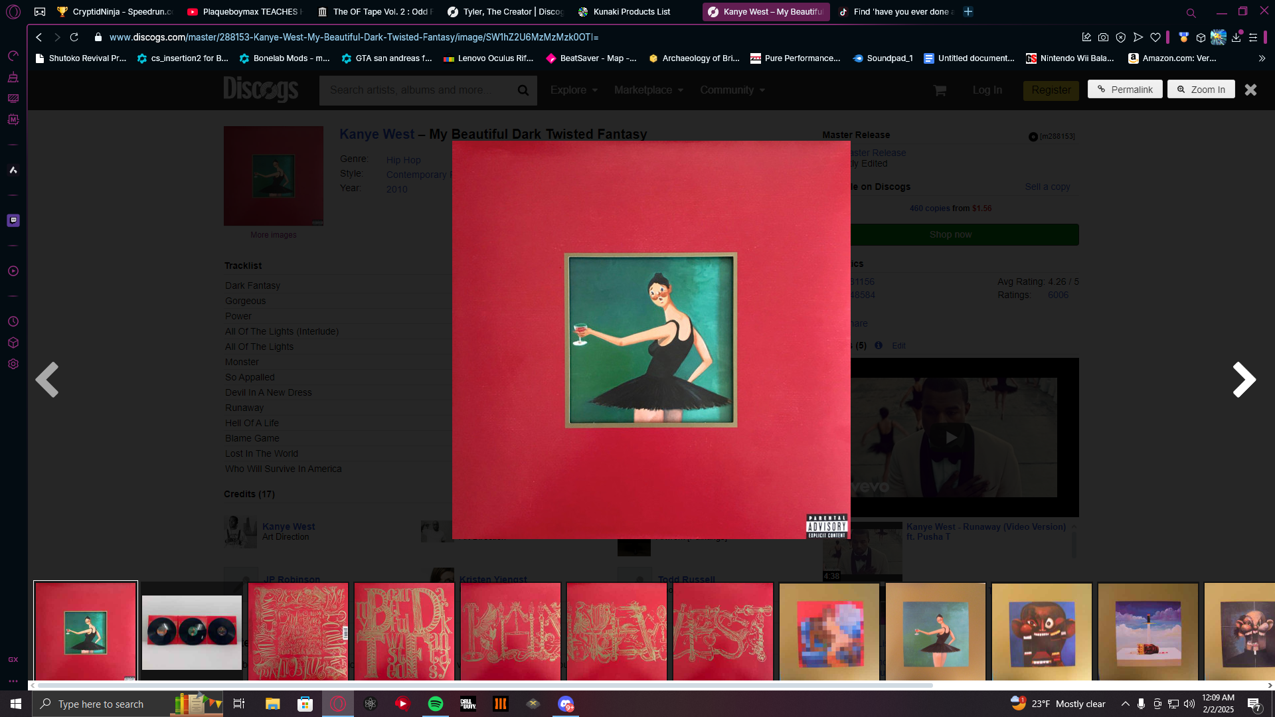Image resolution: width=1275 pixels, height=717 pixels.
Task: Expand the Community dropdown menu
Action: 732,90
